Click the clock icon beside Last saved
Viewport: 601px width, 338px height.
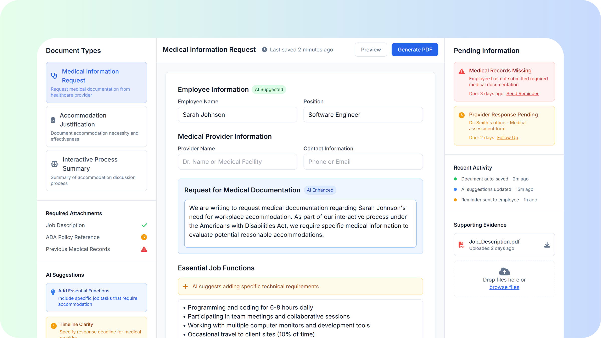tap(264, 50)
